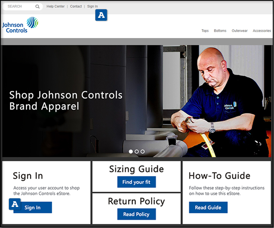
Task: Click the Johnson Controls logo
Action: [20, 25]
